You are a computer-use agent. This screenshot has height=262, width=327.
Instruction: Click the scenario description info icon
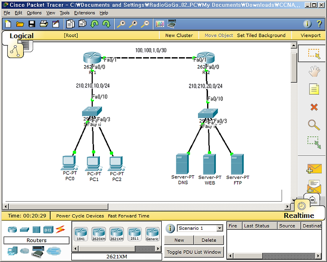point(170,228)
